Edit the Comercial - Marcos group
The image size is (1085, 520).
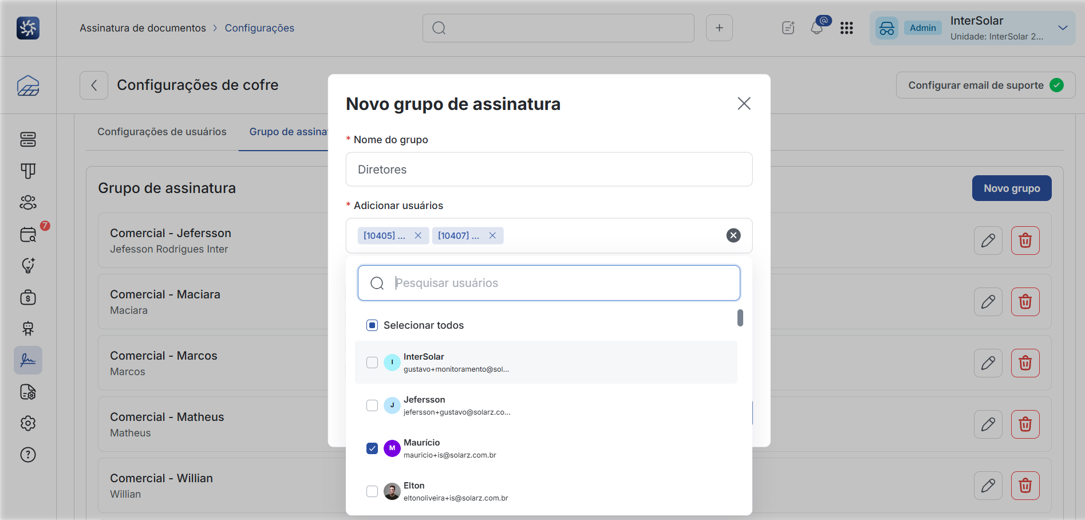(988, 363)
